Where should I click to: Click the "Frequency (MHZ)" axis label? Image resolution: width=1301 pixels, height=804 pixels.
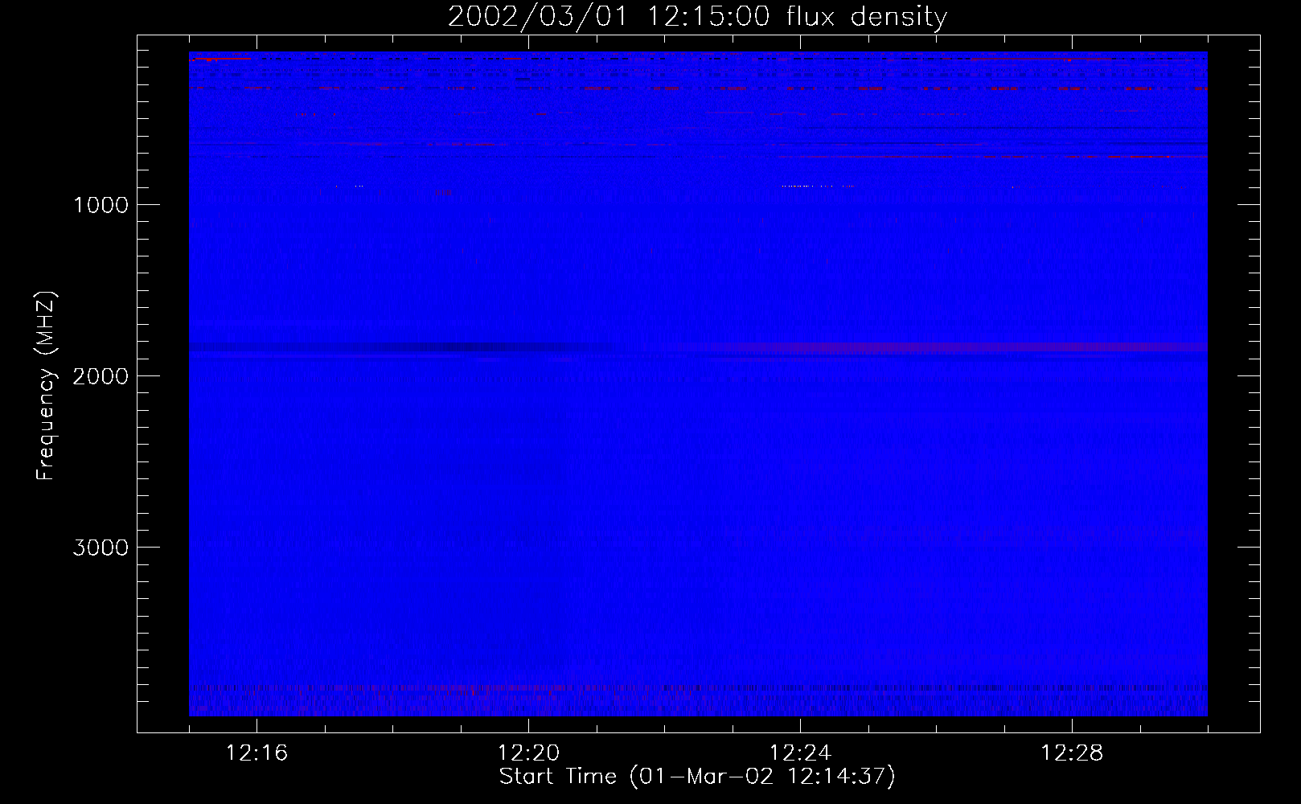pyautogui.click(x=46, y=386)
